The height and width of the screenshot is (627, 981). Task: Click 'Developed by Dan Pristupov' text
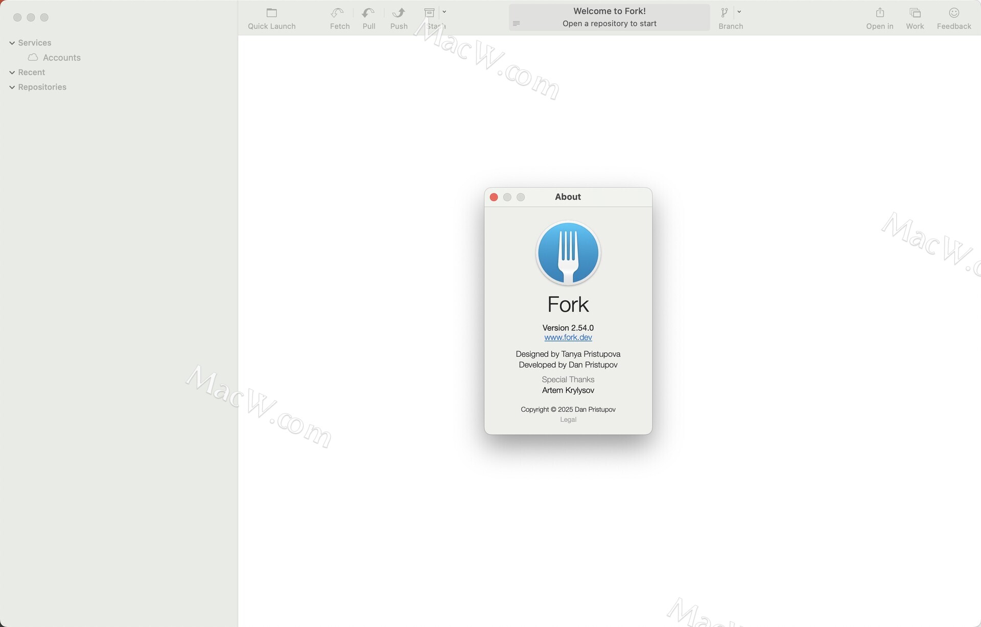tap(568, 365)
